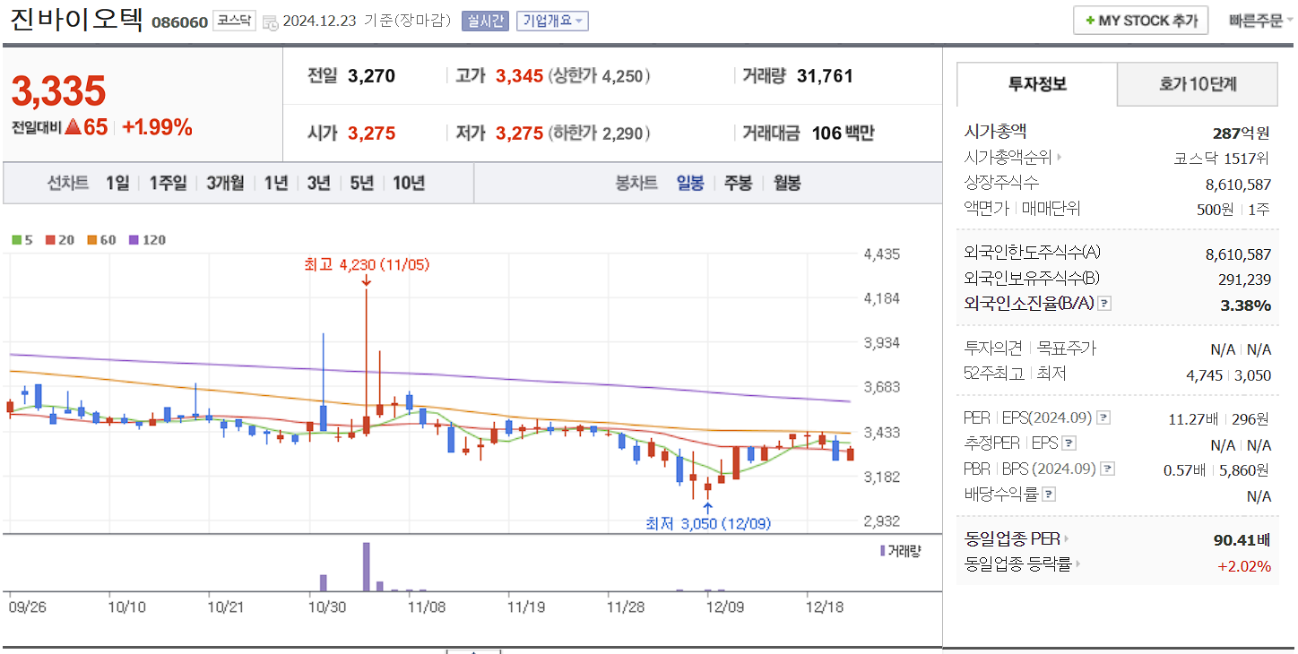Image resolution: width=1298 pixels, height=654 pixels.
Task: Open the 외국인소진율 help tooltip icon
Action: 1103,305
